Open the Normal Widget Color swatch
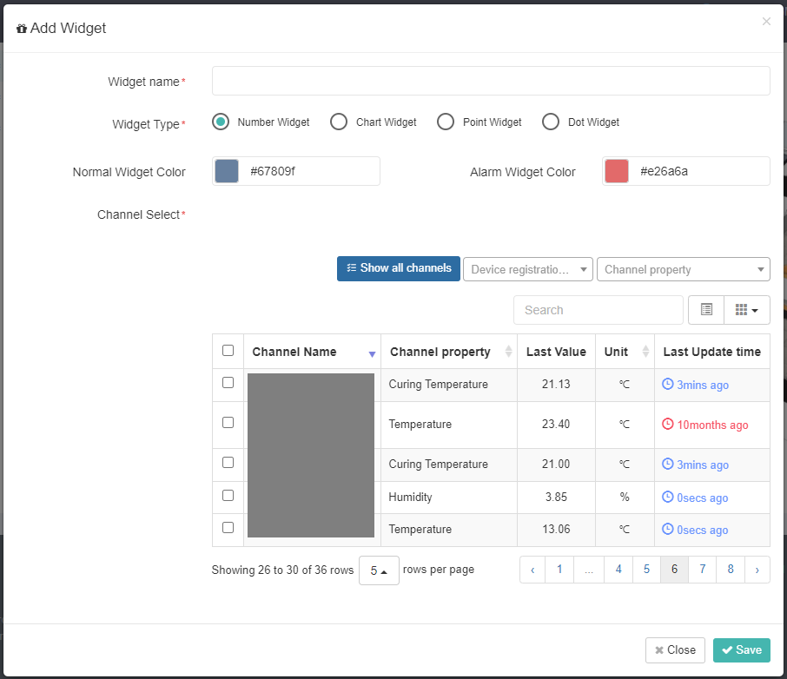The height and width of the screenshot is (679, 787). point(227,171)
